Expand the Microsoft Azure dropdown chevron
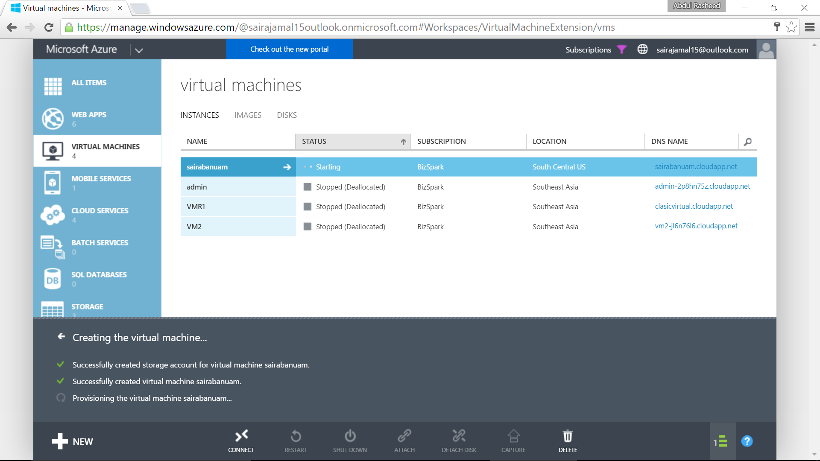 point(139,50)
